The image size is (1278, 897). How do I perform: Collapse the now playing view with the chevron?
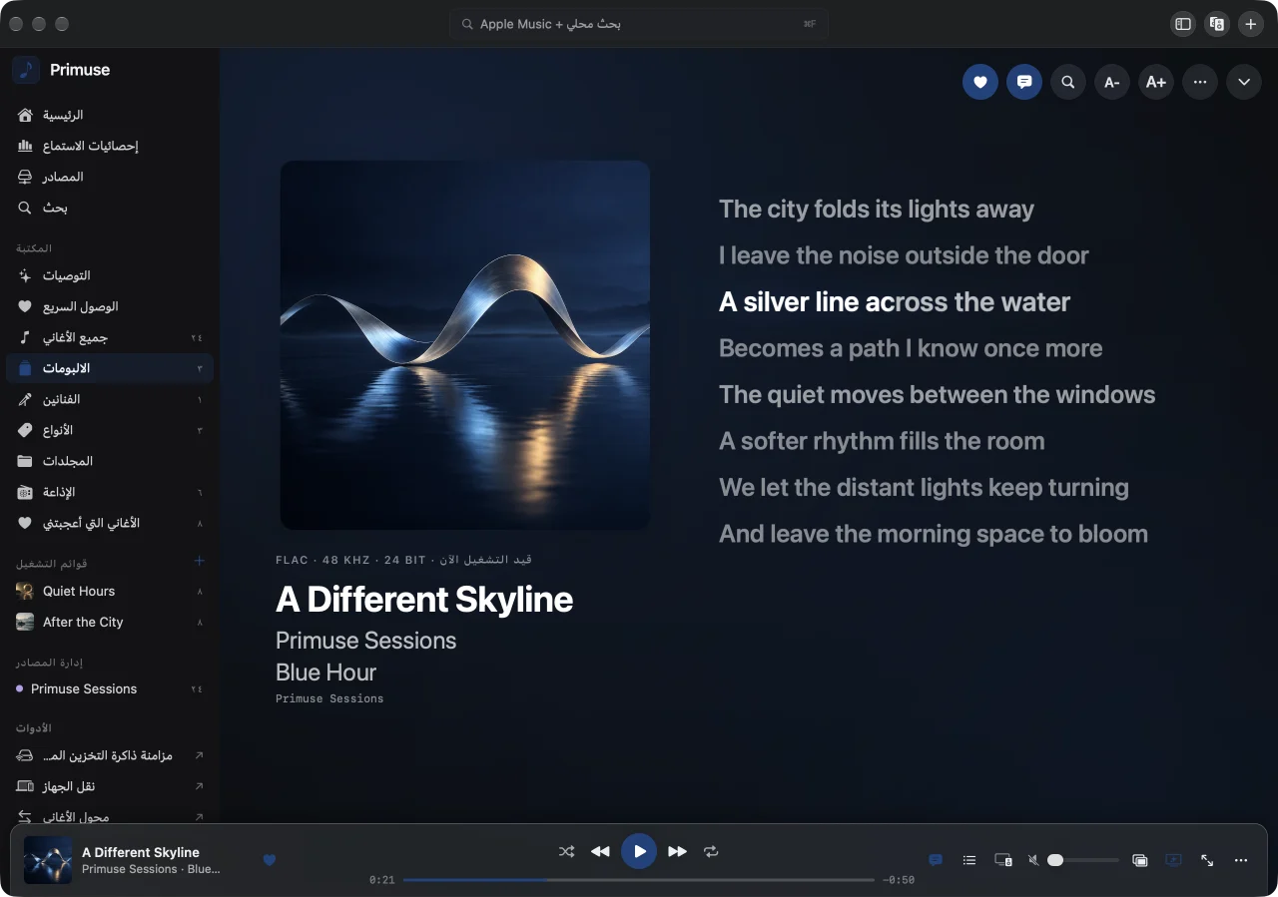(1244, 82)
